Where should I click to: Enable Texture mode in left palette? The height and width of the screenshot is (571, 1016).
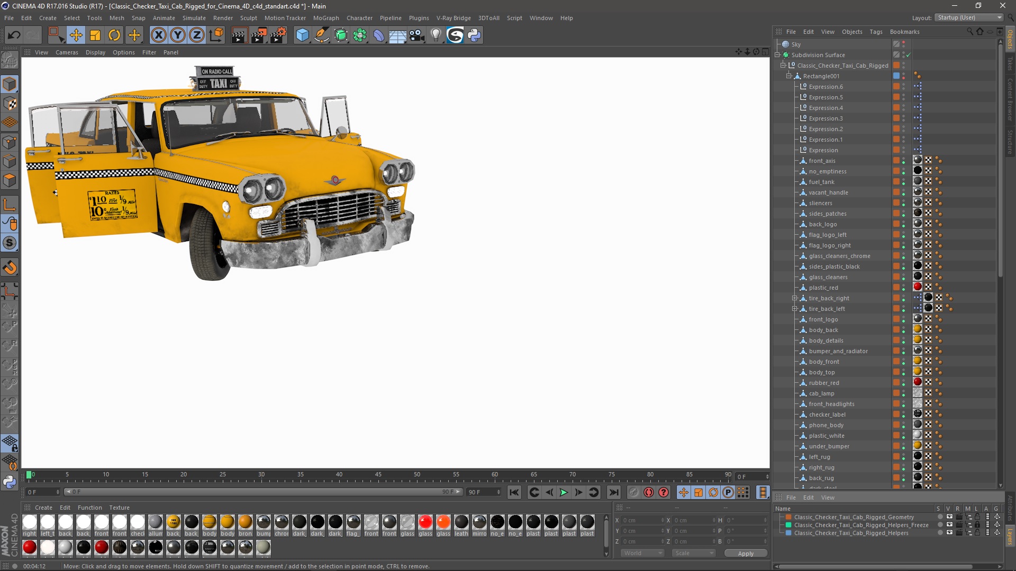tap(10, 104)
